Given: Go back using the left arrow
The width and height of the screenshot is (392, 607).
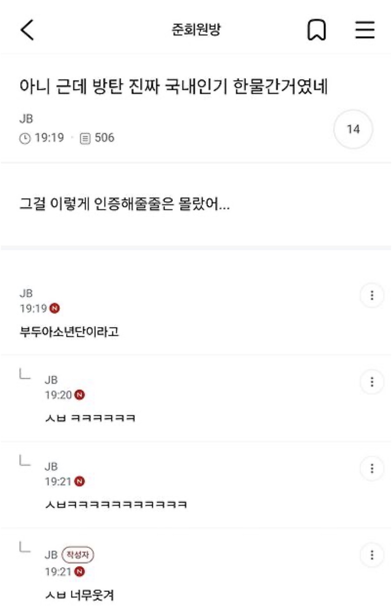Looking at the screenshot, I should (x=27, y=30).
